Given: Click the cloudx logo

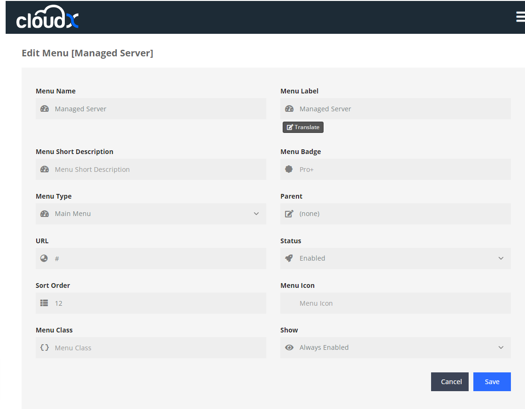Looking at the screenshot, I should point(47,18).
